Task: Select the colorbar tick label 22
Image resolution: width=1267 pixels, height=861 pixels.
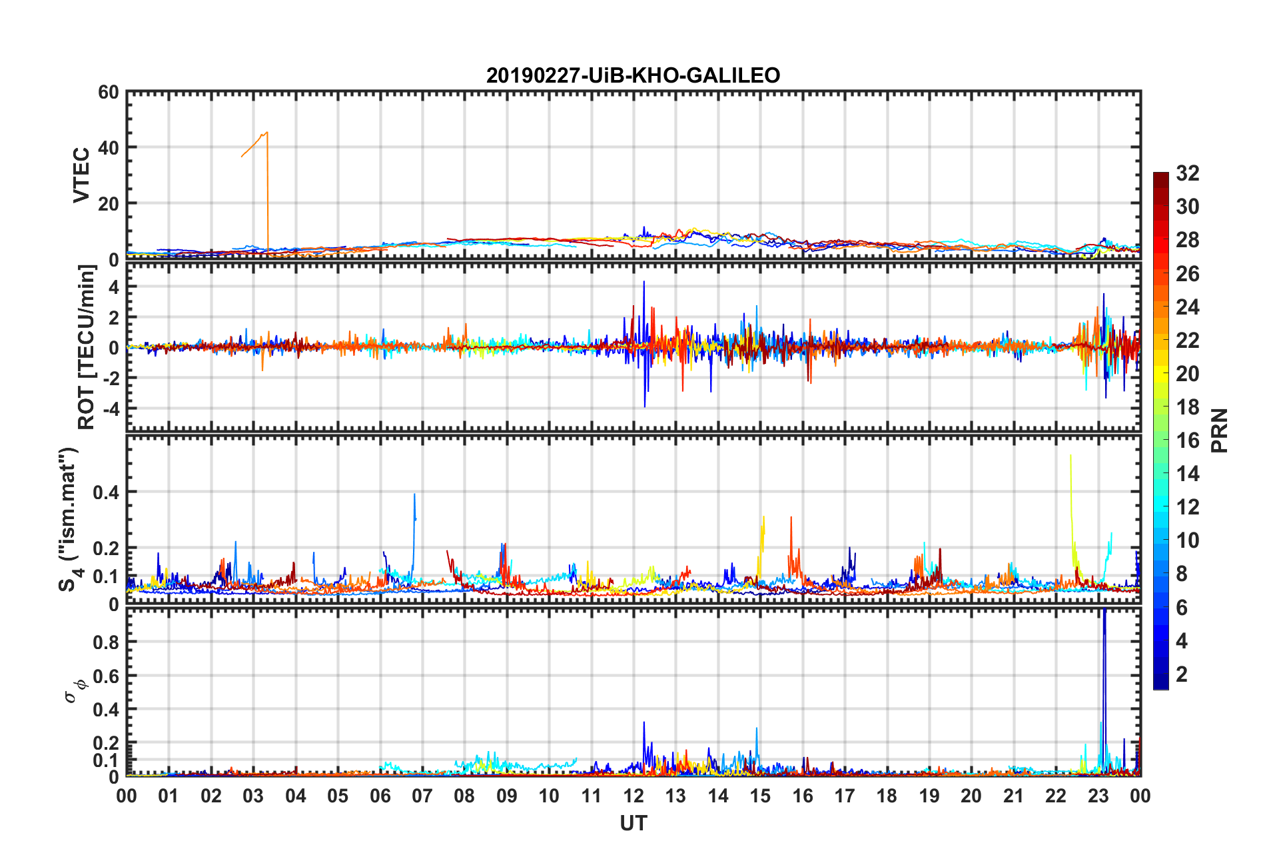Action: [x=1188, y=340]
